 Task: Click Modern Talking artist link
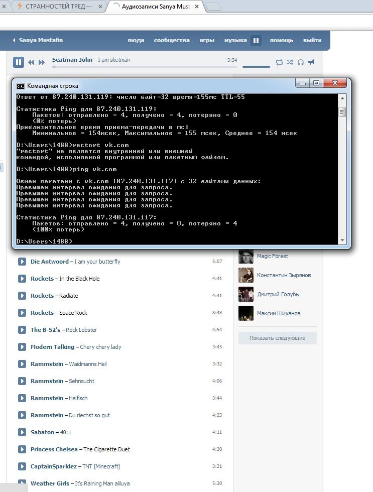pos(52,347)
